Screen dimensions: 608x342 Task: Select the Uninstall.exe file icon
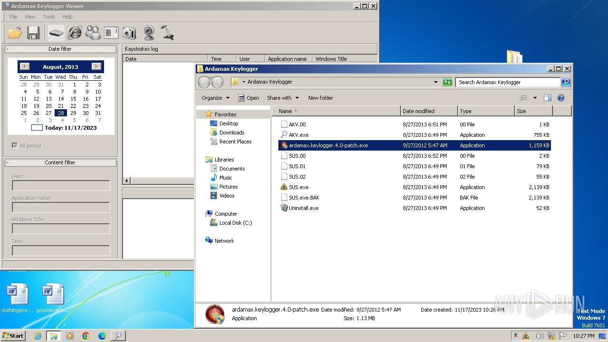(284, 208)
